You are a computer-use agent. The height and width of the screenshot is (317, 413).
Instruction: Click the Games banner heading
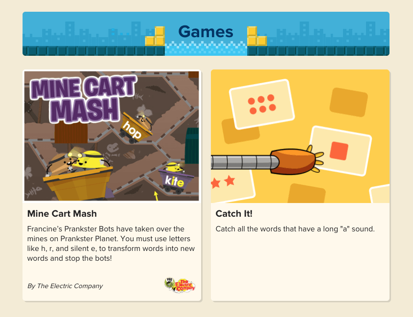(206, 32)
